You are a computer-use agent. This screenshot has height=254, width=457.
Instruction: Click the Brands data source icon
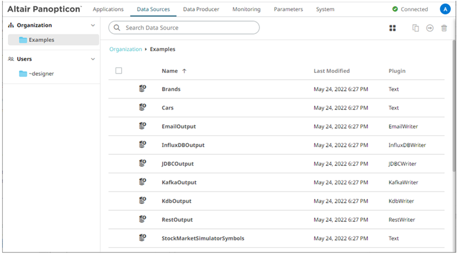point(142,89)
